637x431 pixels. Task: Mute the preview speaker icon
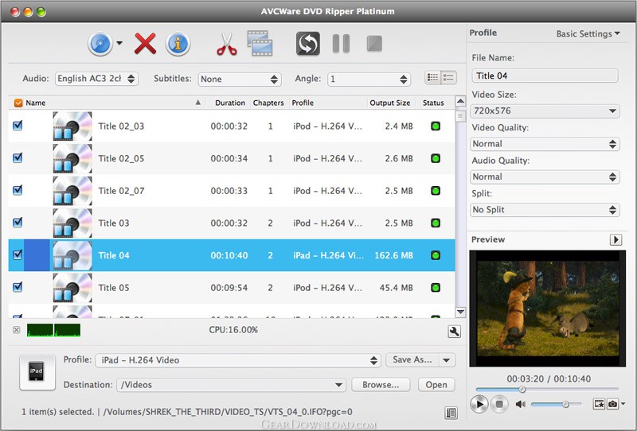(x=521, y=404)
